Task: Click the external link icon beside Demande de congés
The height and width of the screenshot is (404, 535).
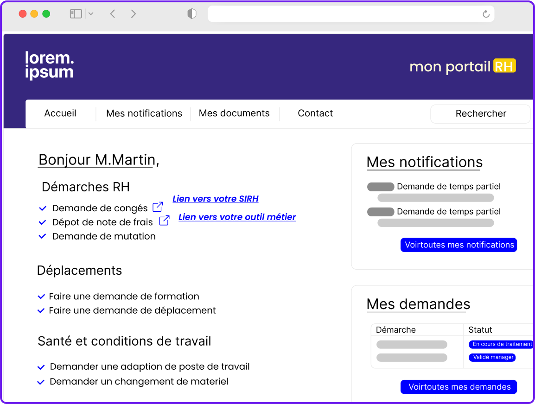Action: pos(157,207)
